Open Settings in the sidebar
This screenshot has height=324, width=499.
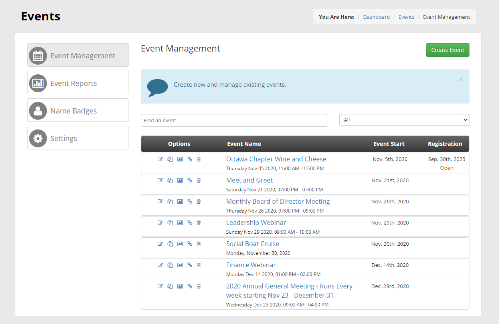(78, 138)
